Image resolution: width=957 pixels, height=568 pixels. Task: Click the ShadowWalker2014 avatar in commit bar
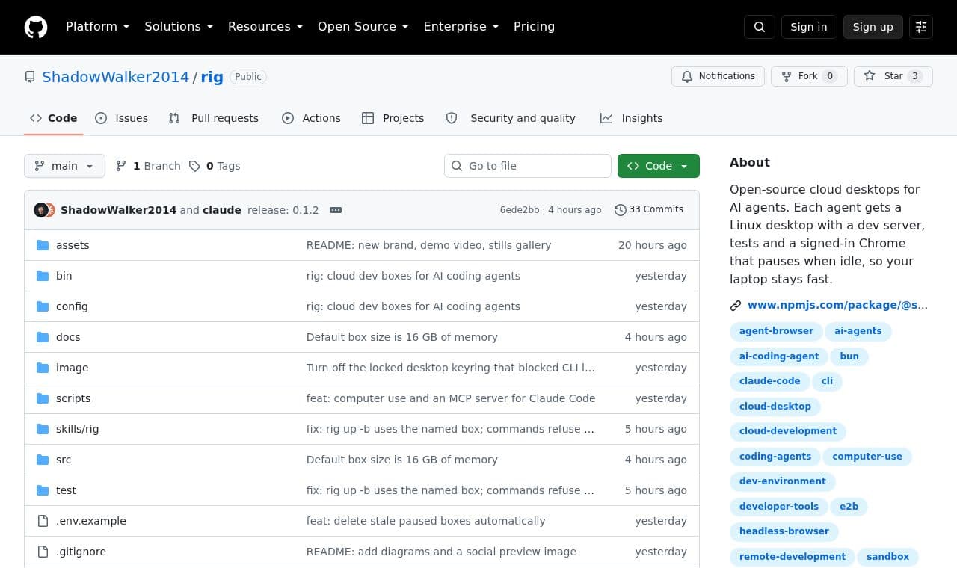click(40, 210)
